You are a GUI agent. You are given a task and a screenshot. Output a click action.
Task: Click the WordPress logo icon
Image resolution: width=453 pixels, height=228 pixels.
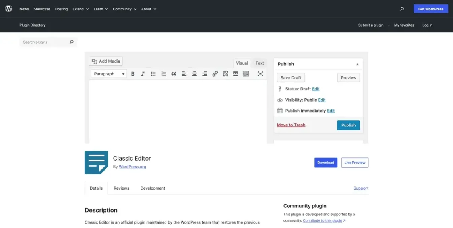pyautogui.click(x=9, y=9)
